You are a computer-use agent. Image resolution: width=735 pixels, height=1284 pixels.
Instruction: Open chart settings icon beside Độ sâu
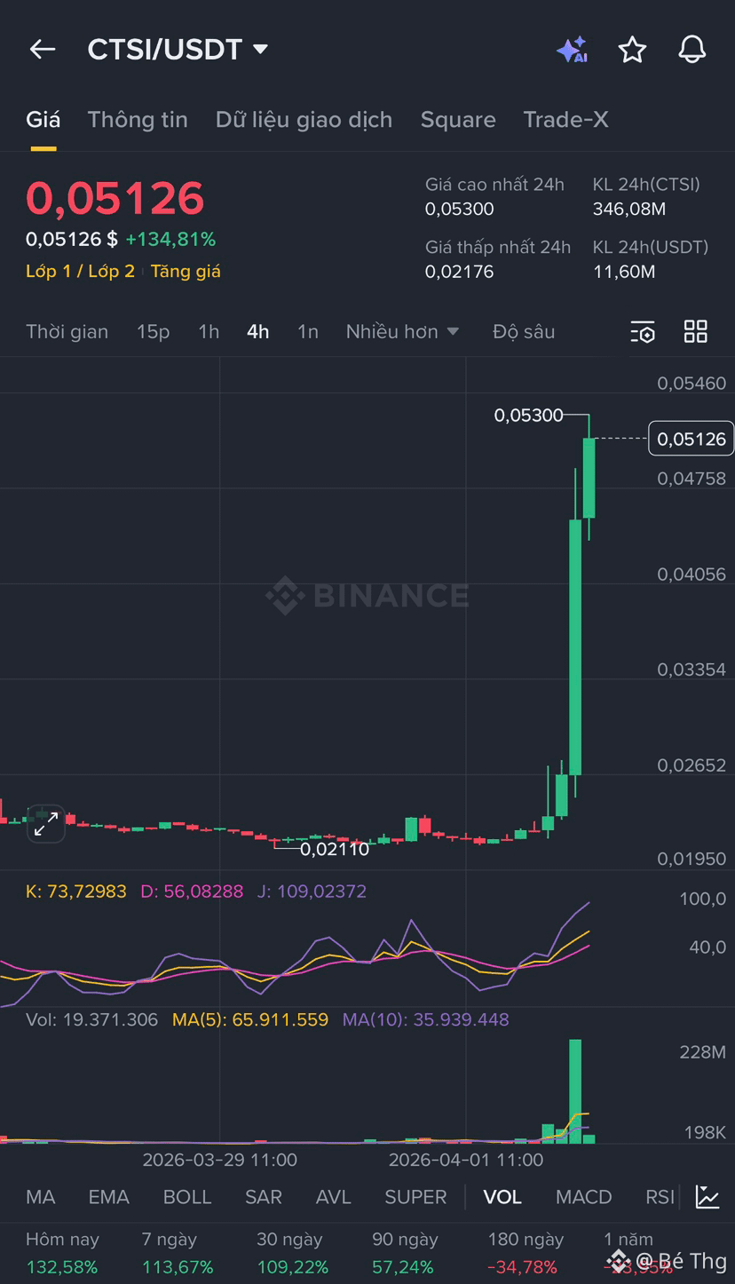pyautogui.click(x=643, y=332)
